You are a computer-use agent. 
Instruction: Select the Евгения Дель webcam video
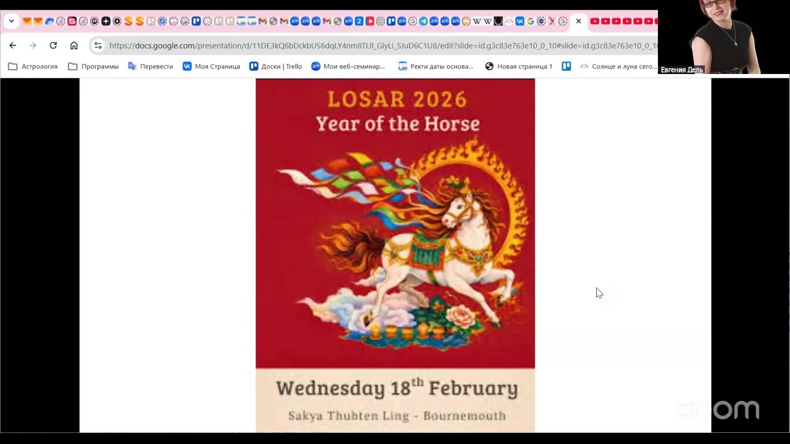tap(723, 37)
